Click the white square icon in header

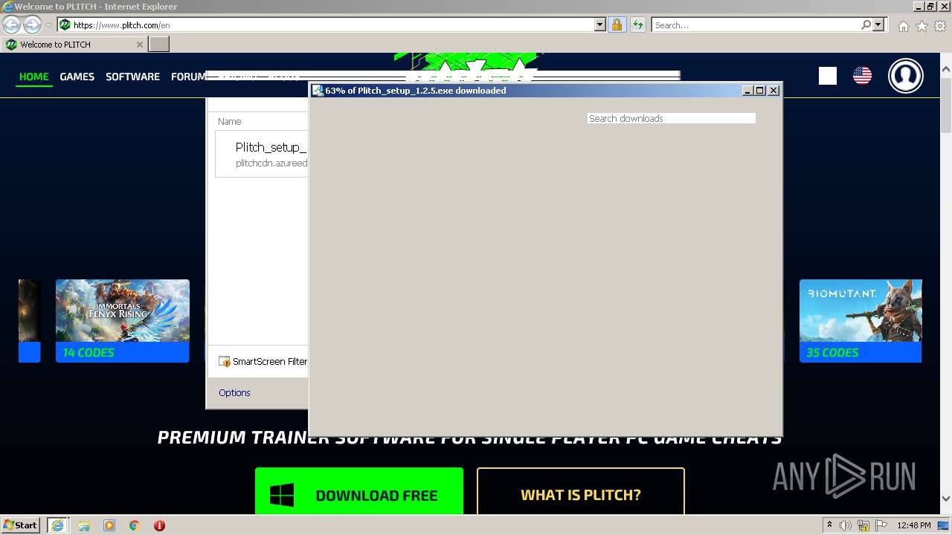tap(828, 76)
